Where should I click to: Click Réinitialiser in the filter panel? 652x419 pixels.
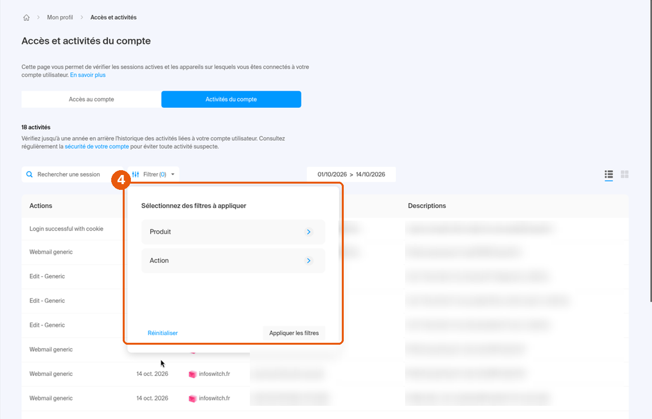coord(163,333)
